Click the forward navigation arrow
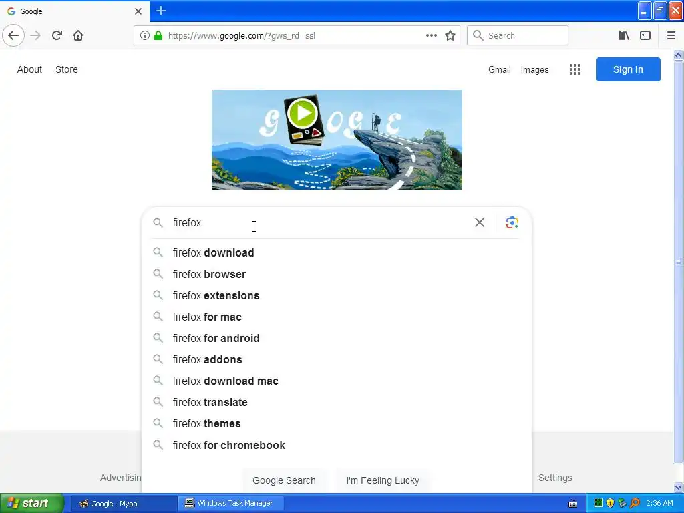The height and width of the screenshot is (513, 684). coord(35,35)
